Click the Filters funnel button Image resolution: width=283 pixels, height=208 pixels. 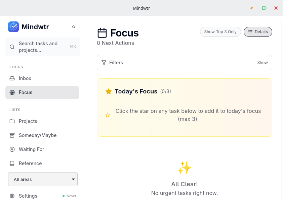click(x=104, y=62)
